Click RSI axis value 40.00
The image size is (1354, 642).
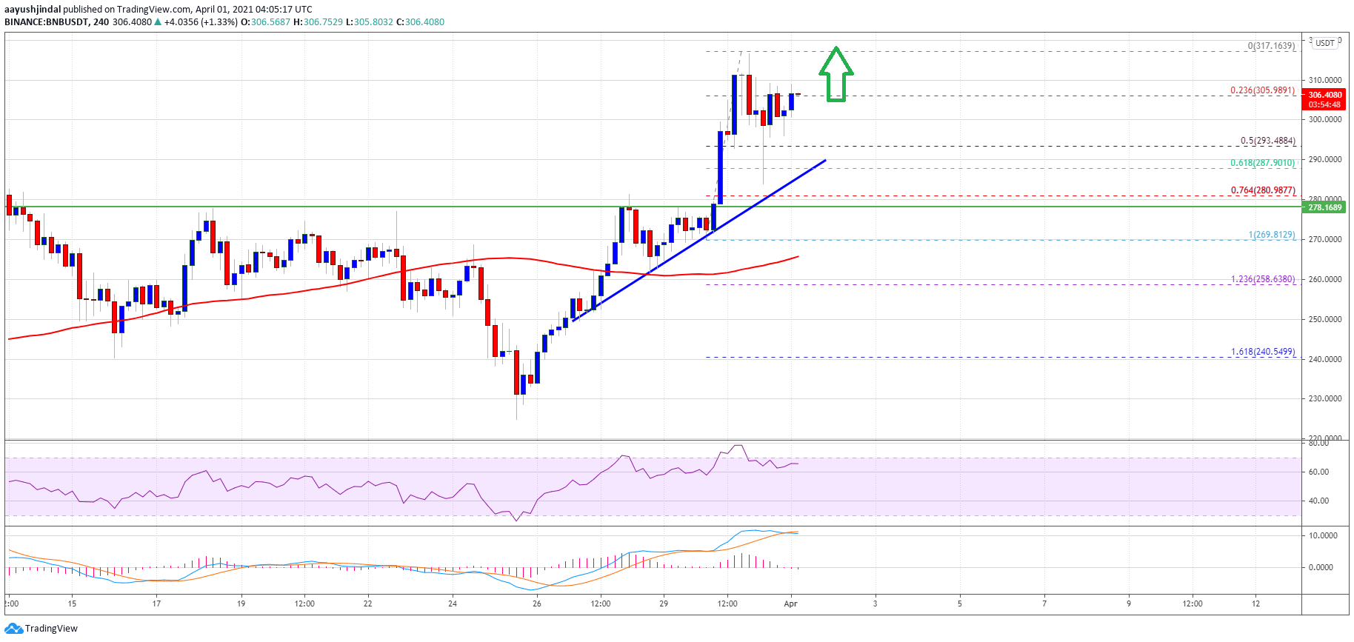point(1318,501)
